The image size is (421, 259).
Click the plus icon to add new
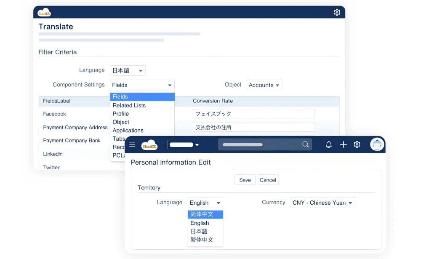[343, 144]
